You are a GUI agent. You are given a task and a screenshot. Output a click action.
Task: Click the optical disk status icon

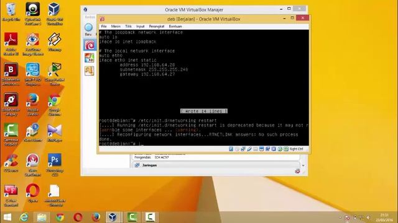point(237,149)
